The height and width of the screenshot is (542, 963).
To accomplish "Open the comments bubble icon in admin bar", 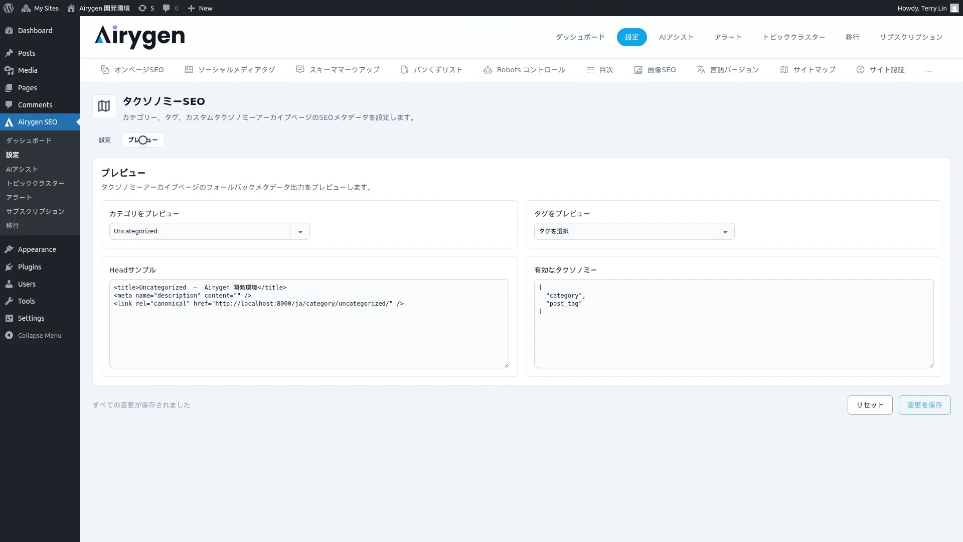I will (x=167, y=8).
